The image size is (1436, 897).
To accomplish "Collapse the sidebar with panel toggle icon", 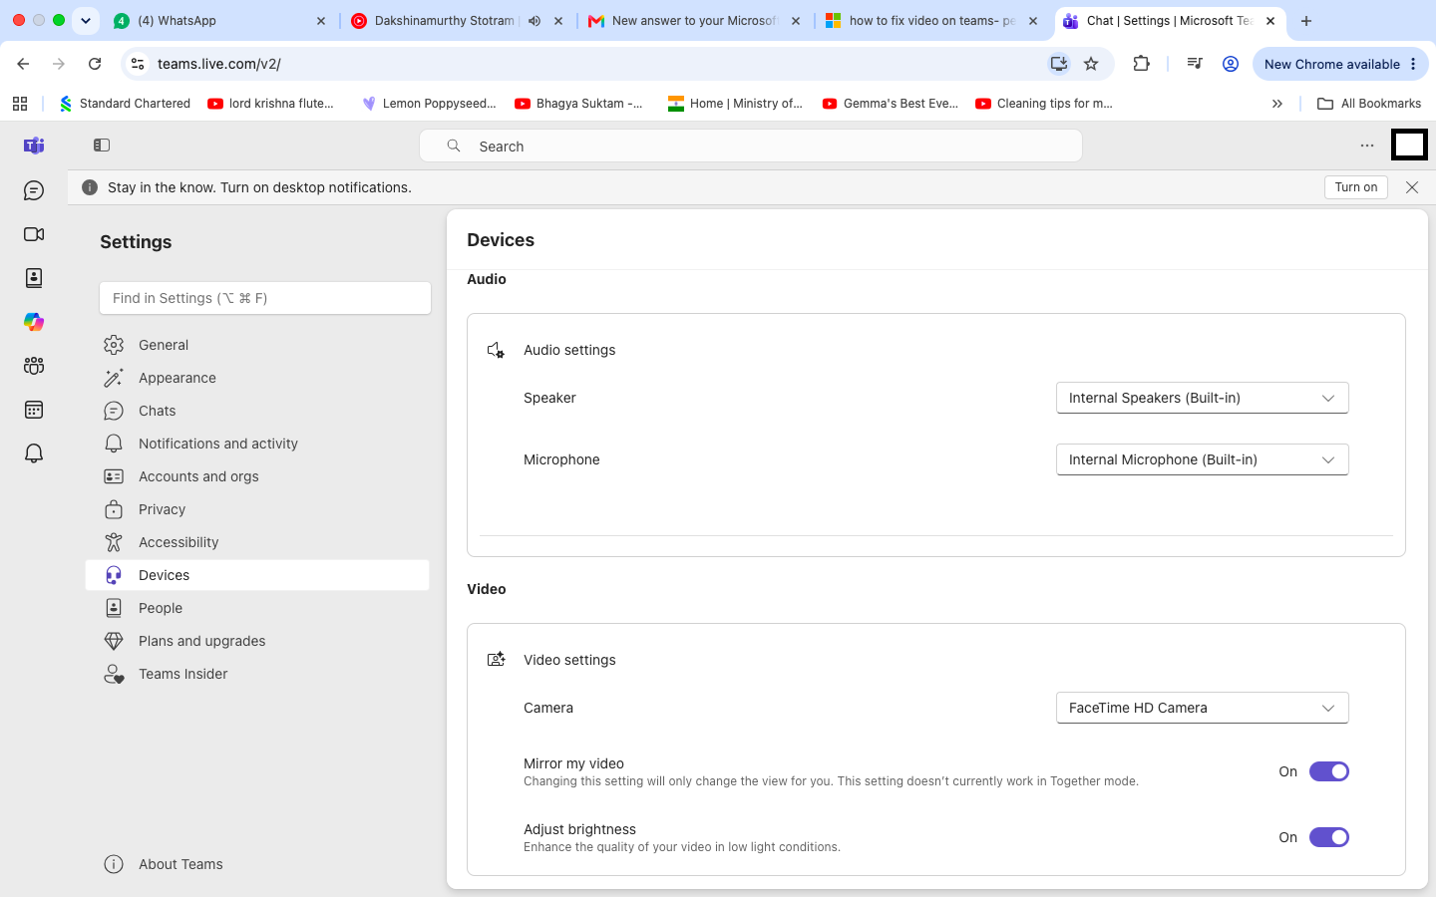I will pyautogui.click(x=102, y=146).
